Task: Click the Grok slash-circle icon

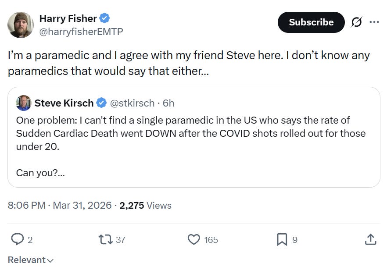Action: 356,22
